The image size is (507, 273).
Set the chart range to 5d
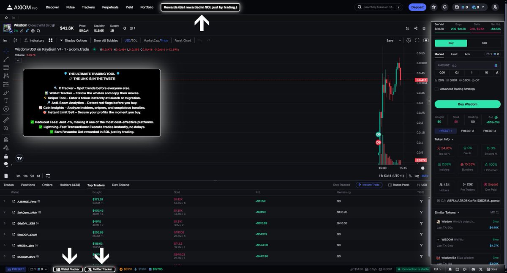click(32, 176)
